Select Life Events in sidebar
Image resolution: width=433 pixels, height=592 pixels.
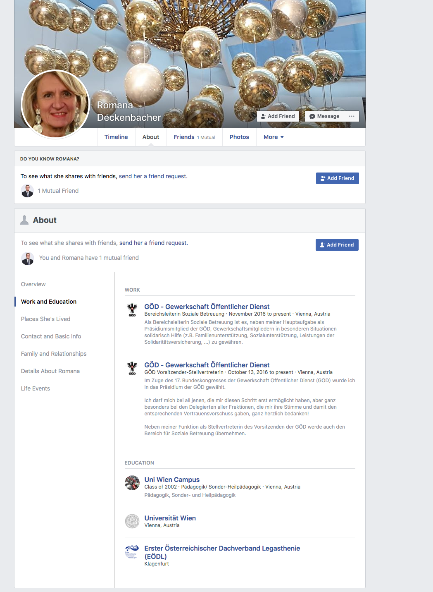pos(35,388)
